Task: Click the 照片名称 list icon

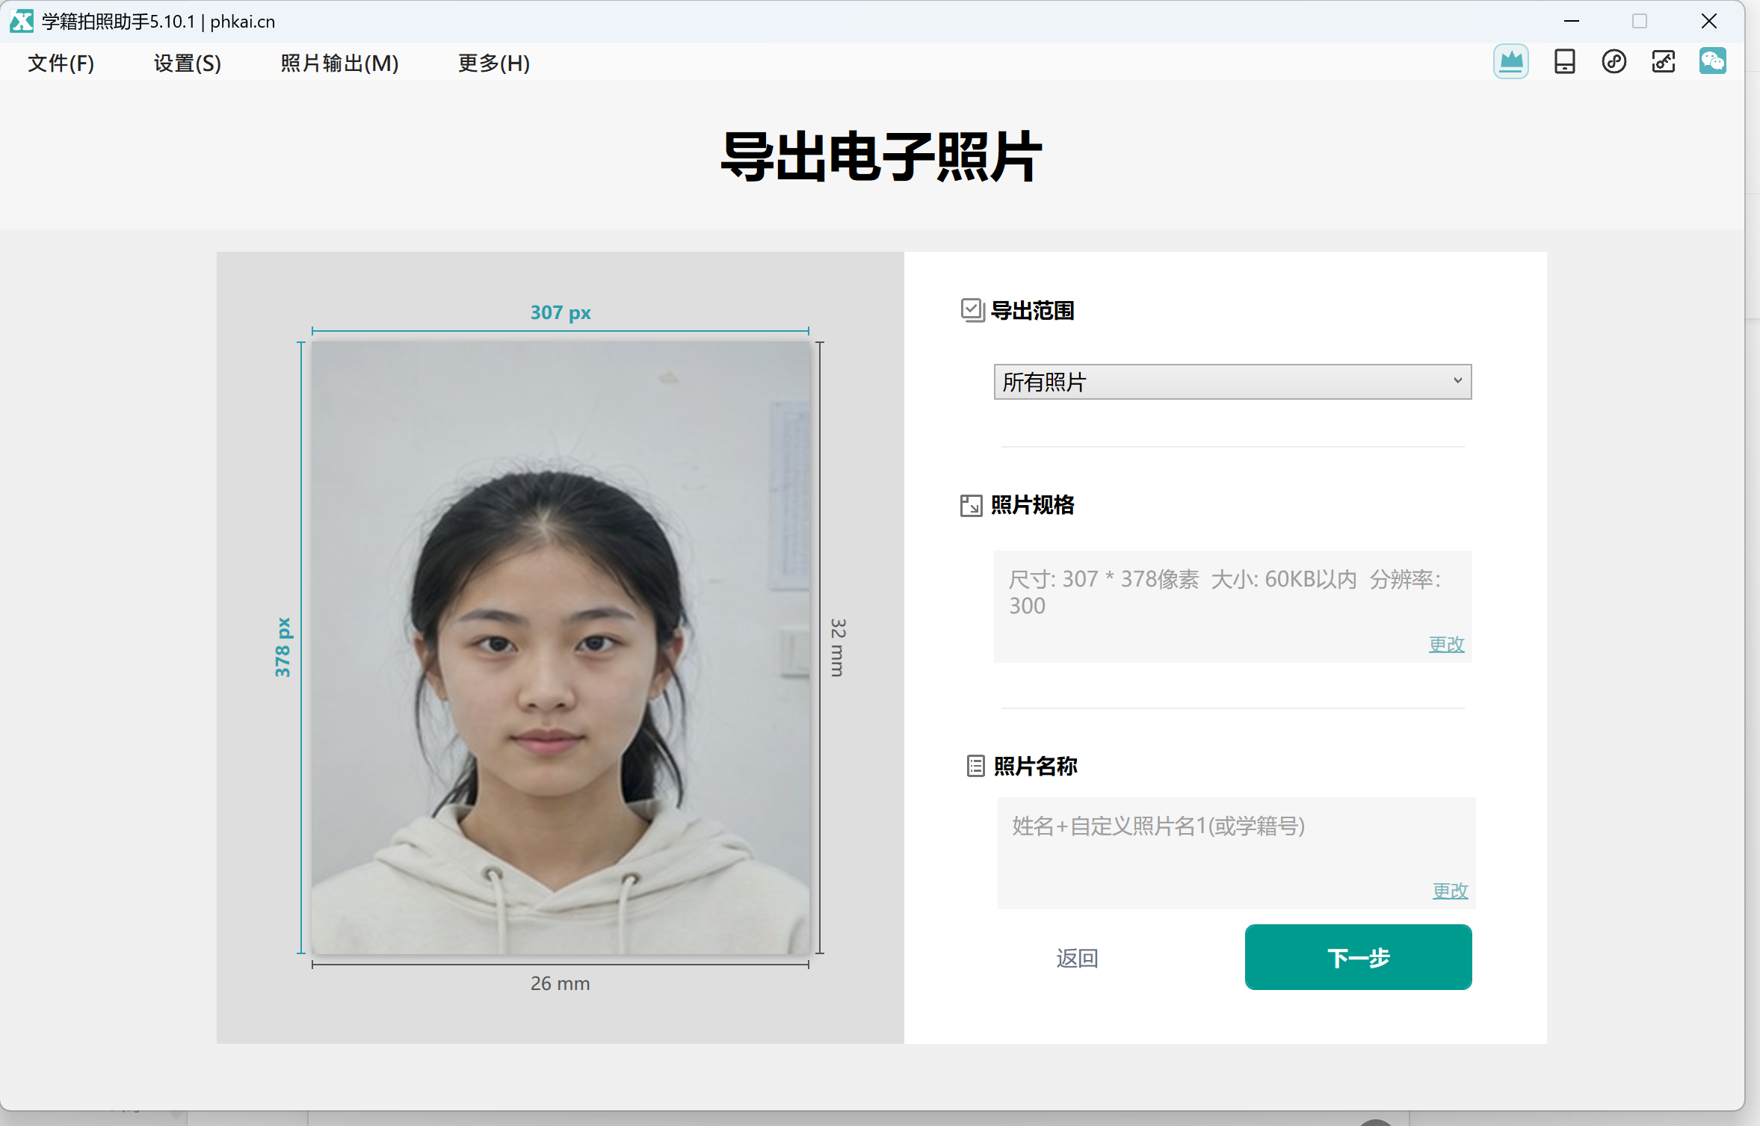Action: click(975, 766)
